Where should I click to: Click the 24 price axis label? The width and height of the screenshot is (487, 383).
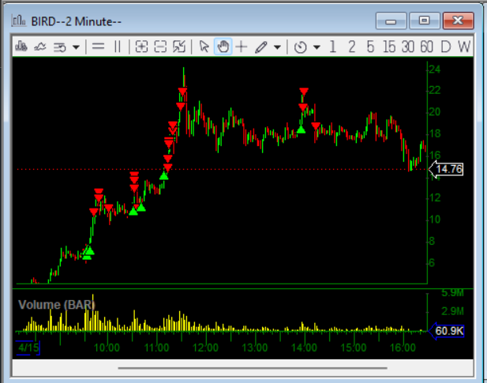click(x=434, y=69)
